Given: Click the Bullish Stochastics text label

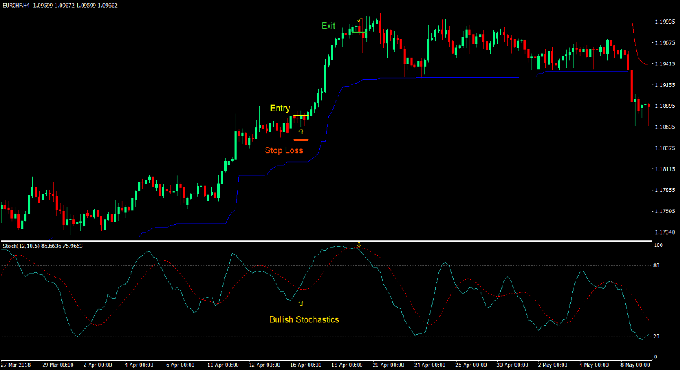Looking at the screenshot, I should (x=304, y=320).
